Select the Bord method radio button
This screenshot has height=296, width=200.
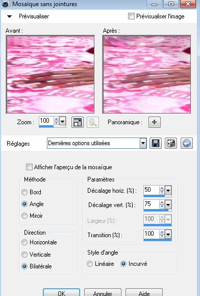[24, 192]
